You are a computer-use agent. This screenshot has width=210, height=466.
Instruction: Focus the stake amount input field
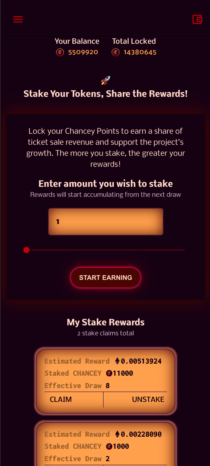pyautogui.click(x=106, y=222)
